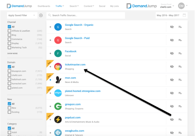Check the Affiliate & LeadGen channel

(x=9, y=31)
